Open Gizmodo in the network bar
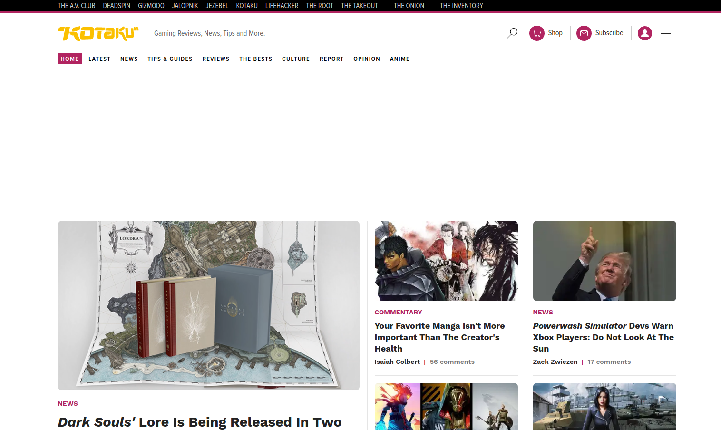Screen dimensions: 721x430 [151, 6]
